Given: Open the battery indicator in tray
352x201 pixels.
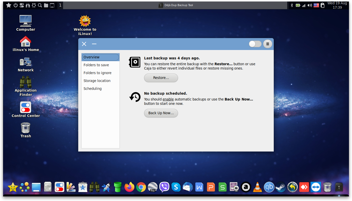Looking at the screenshot, I should [298, 5].
